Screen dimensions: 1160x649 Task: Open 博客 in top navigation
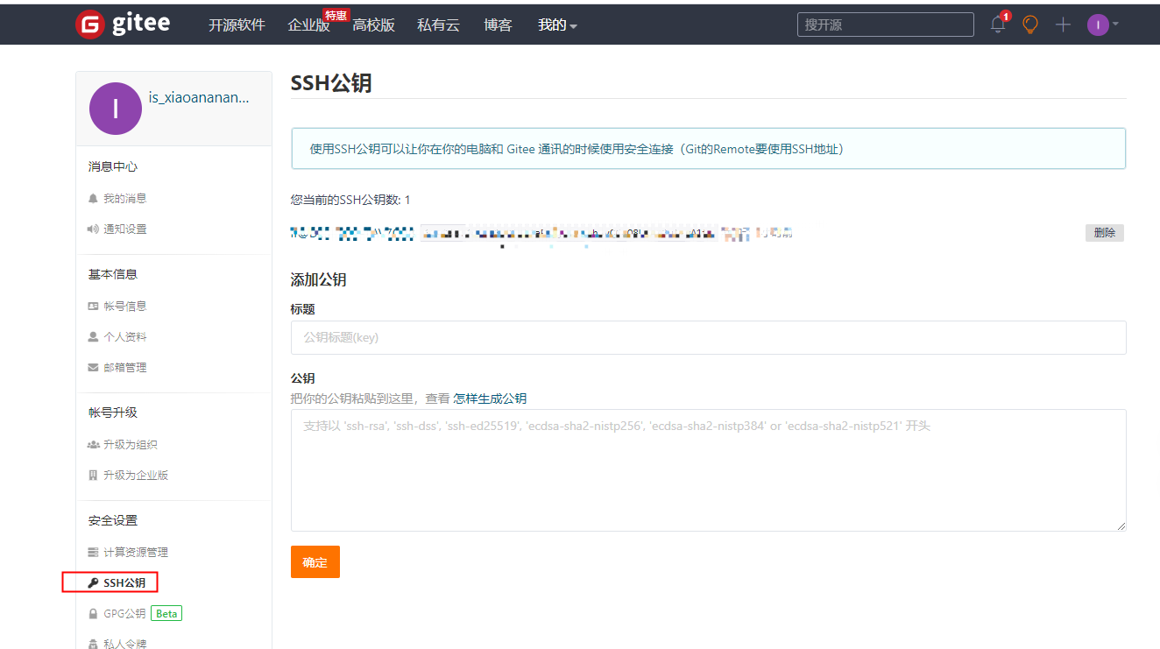[498, 25]
